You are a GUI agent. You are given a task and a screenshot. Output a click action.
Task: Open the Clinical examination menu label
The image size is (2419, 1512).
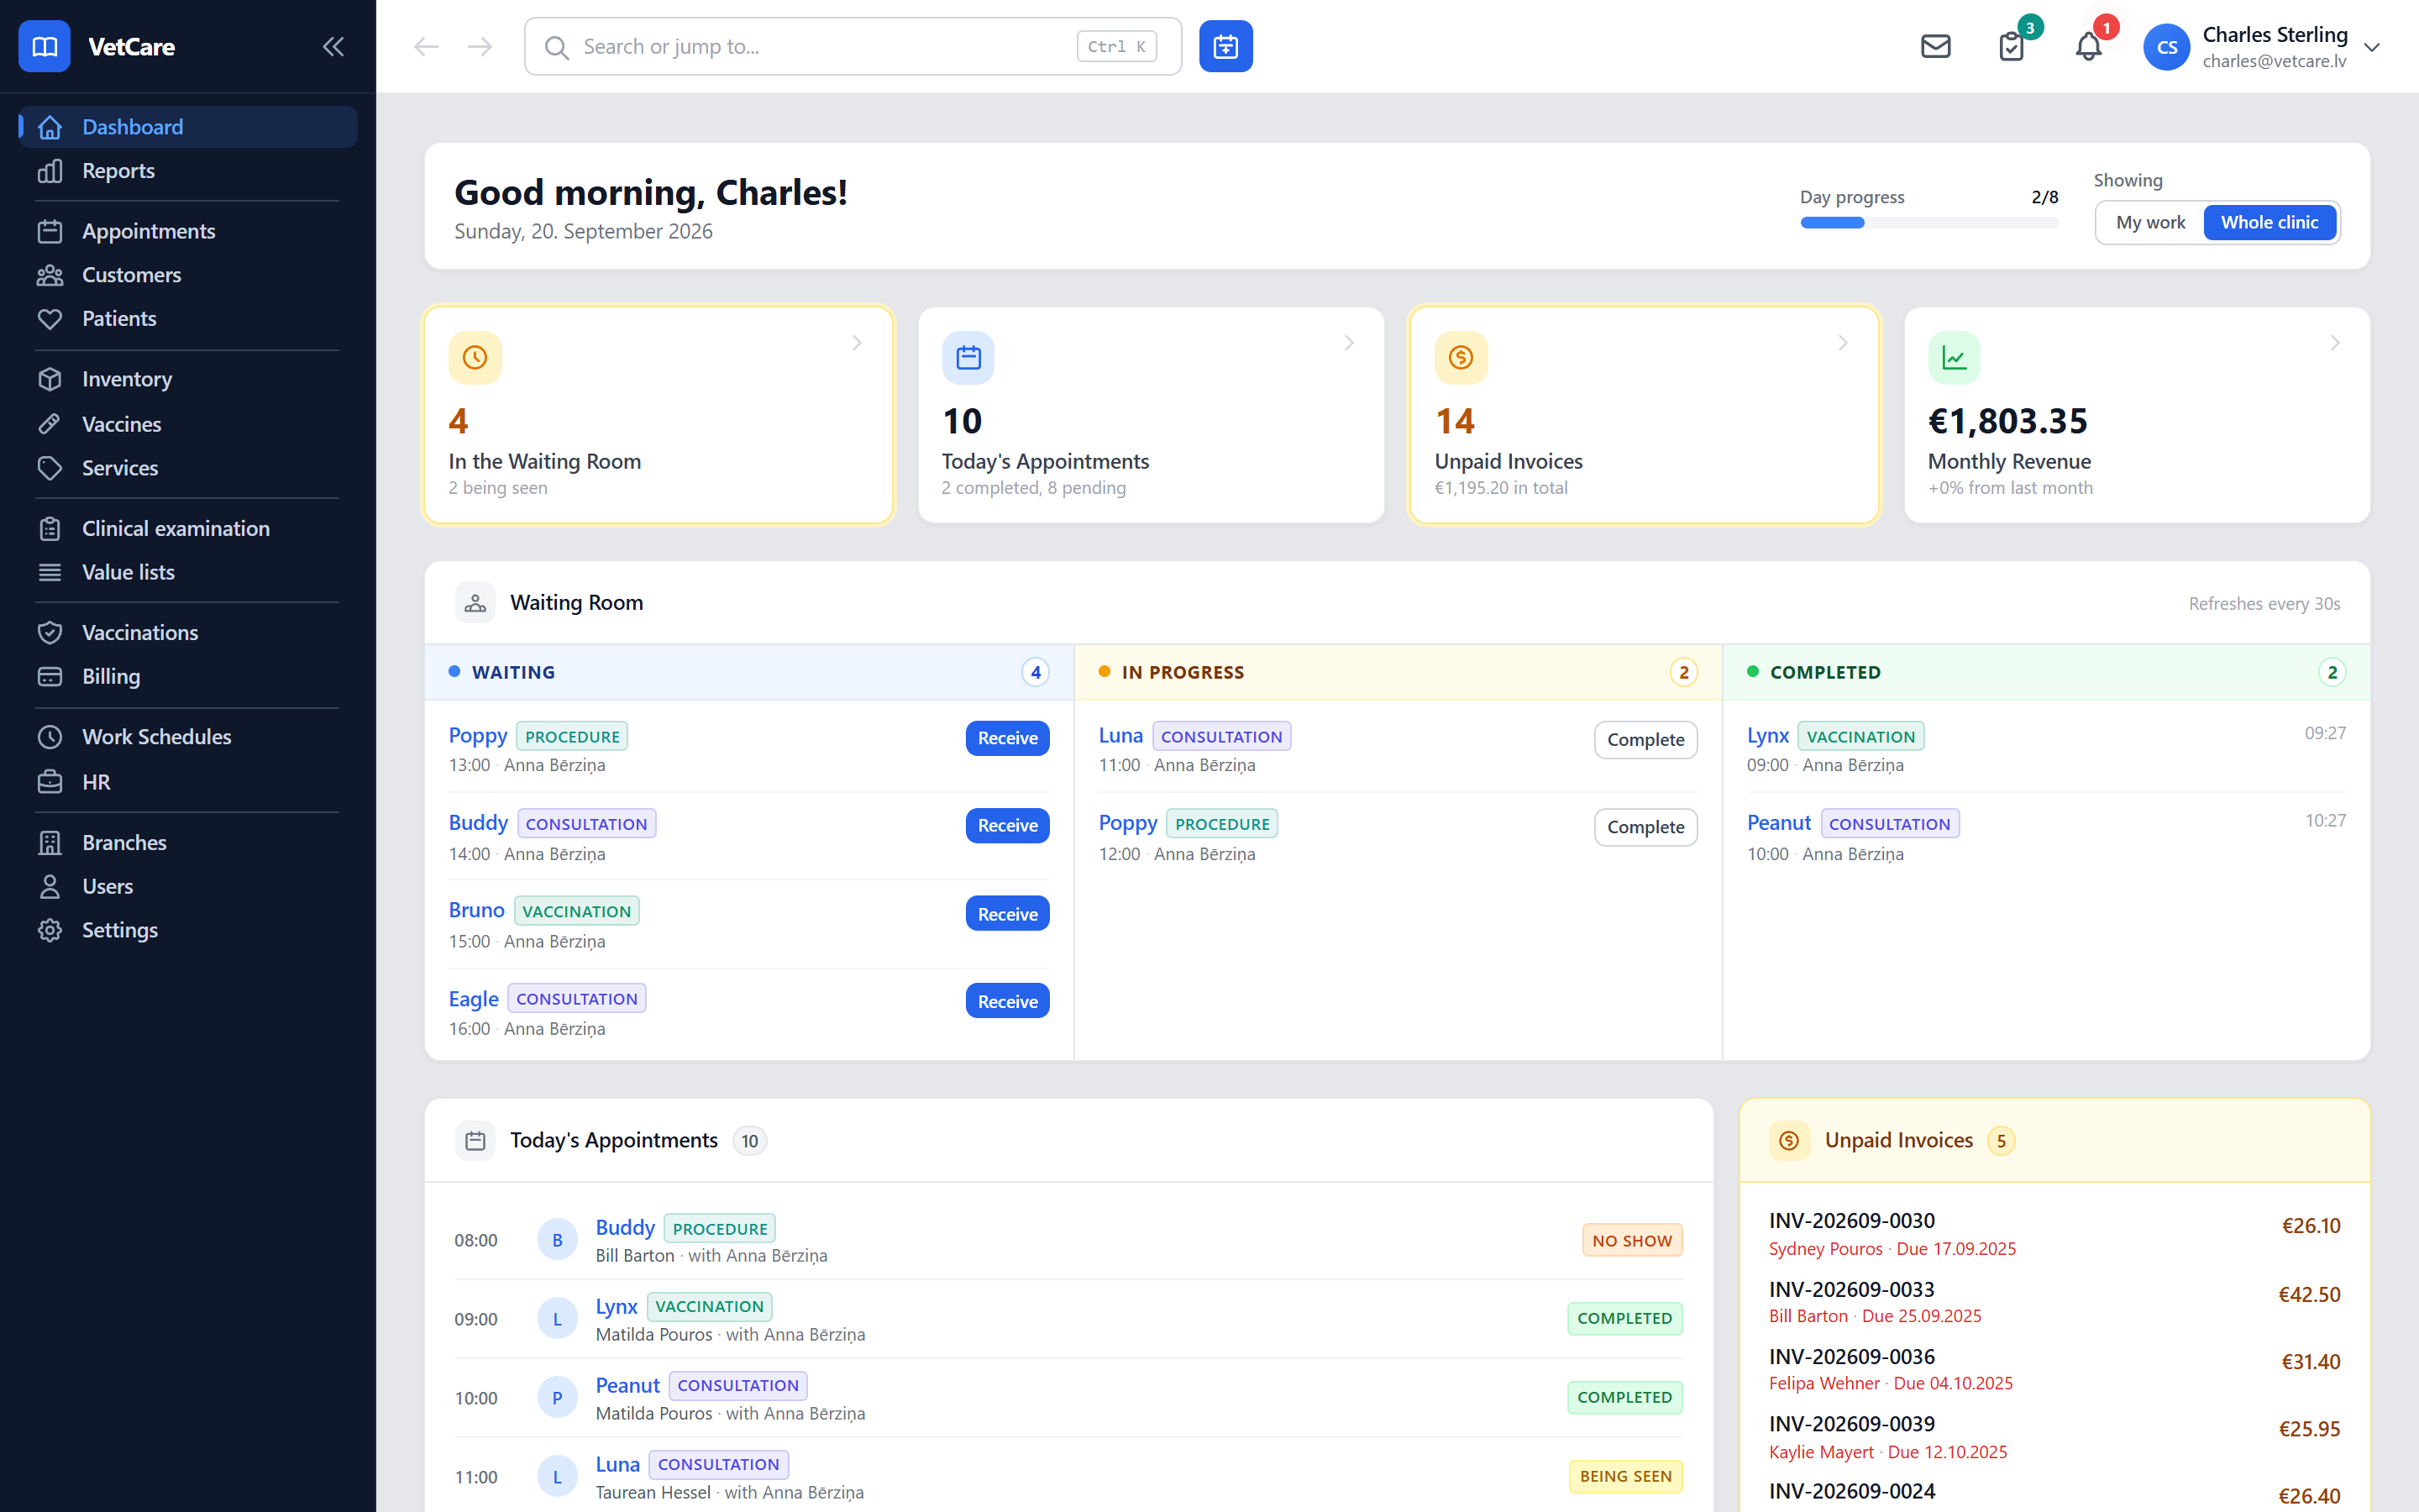(x=176, y=529)
